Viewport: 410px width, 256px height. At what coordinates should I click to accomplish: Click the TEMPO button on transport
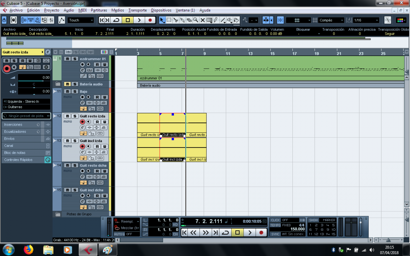coord(275,225)
